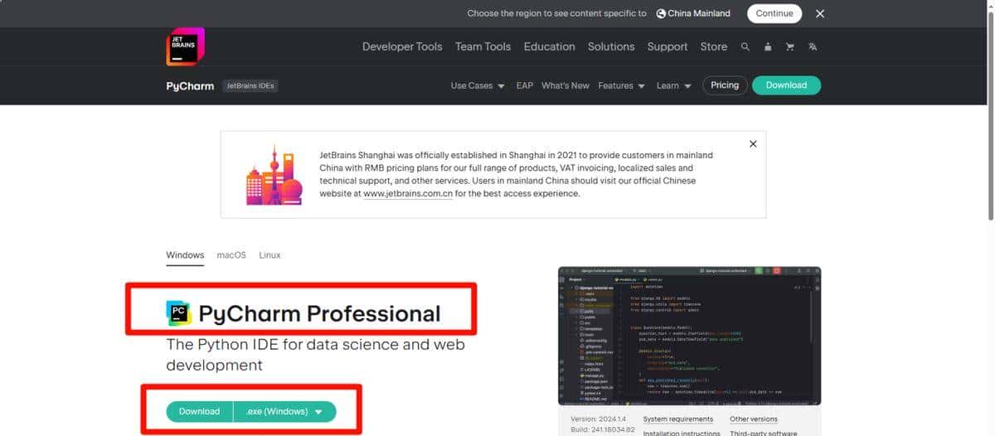Viewport: 995px width, 436px height.
Task: Open the Support menu
Action: [x=667, y=47]
